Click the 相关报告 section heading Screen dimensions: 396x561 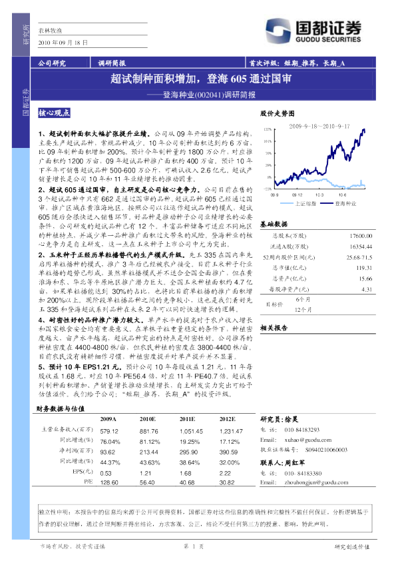tap(274, 328)
